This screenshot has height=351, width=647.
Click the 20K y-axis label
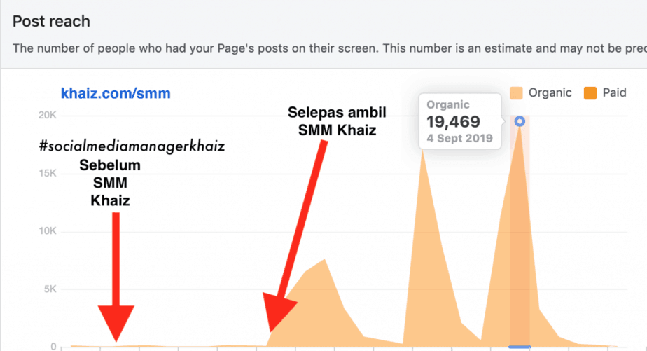coord(46,116)
